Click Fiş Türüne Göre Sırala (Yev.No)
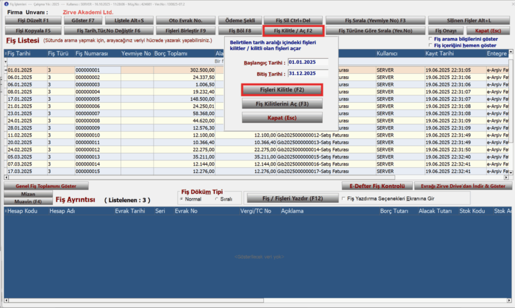Screen dimensions: 515x308 pos(375,31)
